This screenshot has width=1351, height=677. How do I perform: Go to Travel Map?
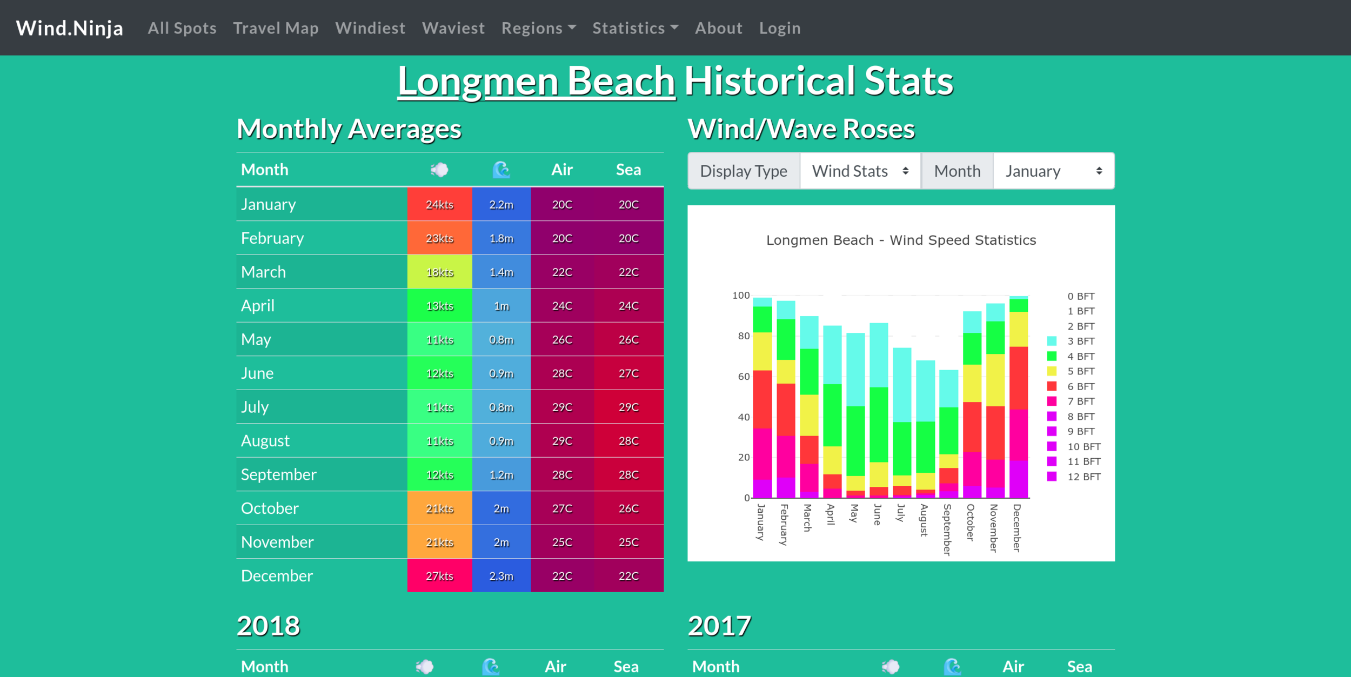[x=276, y=28]
